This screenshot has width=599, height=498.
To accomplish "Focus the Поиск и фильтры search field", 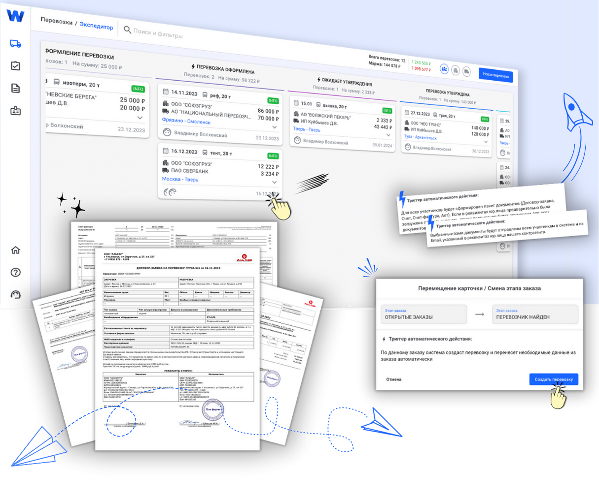I will [158, 33].
